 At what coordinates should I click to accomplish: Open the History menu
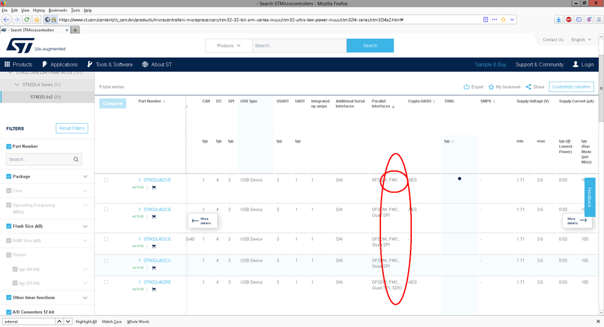39,10
